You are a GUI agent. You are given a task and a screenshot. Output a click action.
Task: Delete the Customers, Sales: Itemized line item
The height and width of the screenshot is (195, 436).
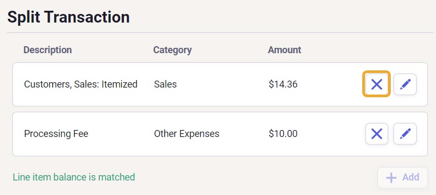(x=376, y=84)
